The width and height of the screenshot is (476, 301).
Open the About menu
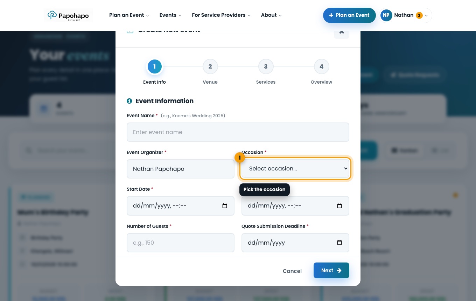(271, 15)
